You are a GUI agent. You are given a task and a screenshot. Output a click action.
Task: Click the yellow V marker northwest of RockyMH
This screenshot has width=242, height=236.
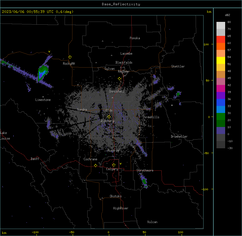point(49,52)
